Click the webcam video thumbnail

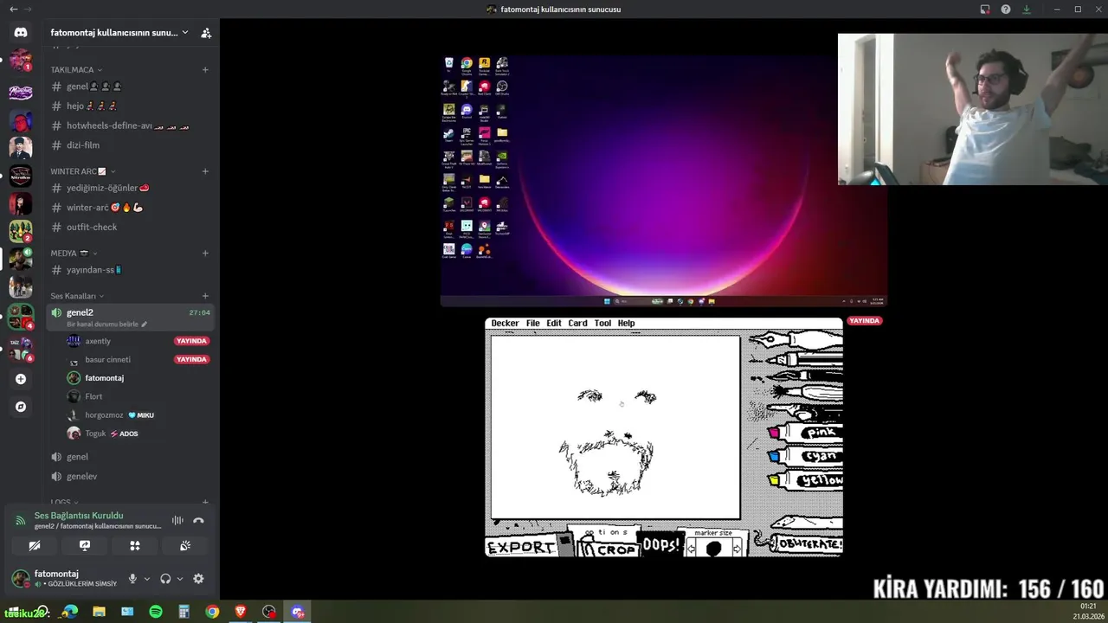(973, 109)
